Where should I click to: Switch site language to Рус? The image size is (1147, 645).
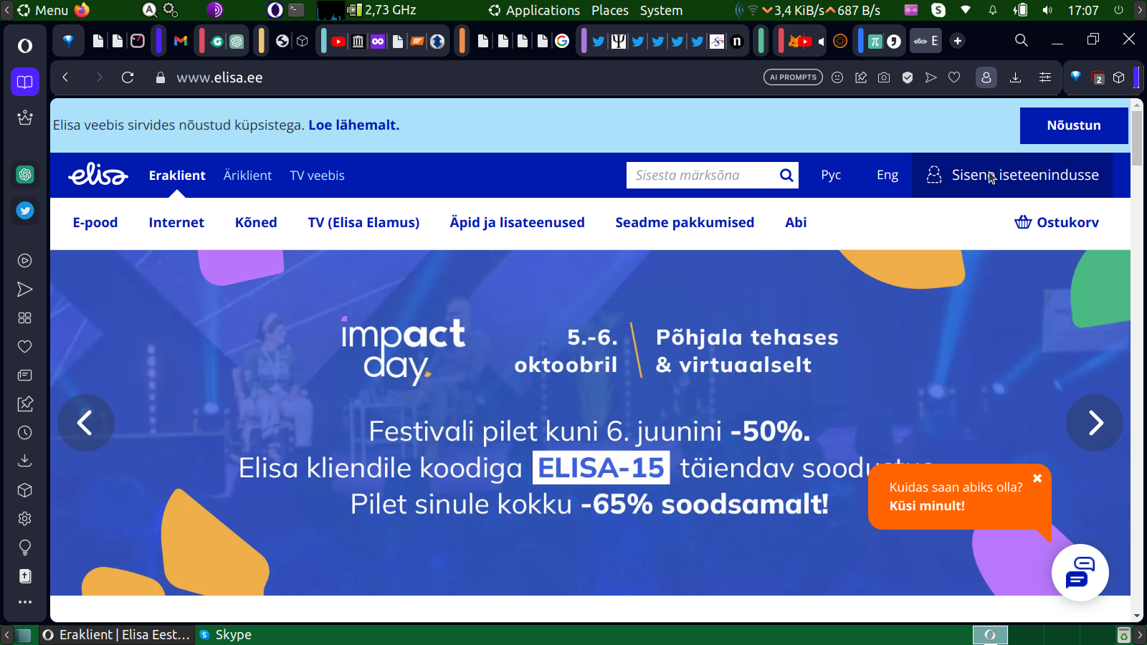tap(831, 175)
